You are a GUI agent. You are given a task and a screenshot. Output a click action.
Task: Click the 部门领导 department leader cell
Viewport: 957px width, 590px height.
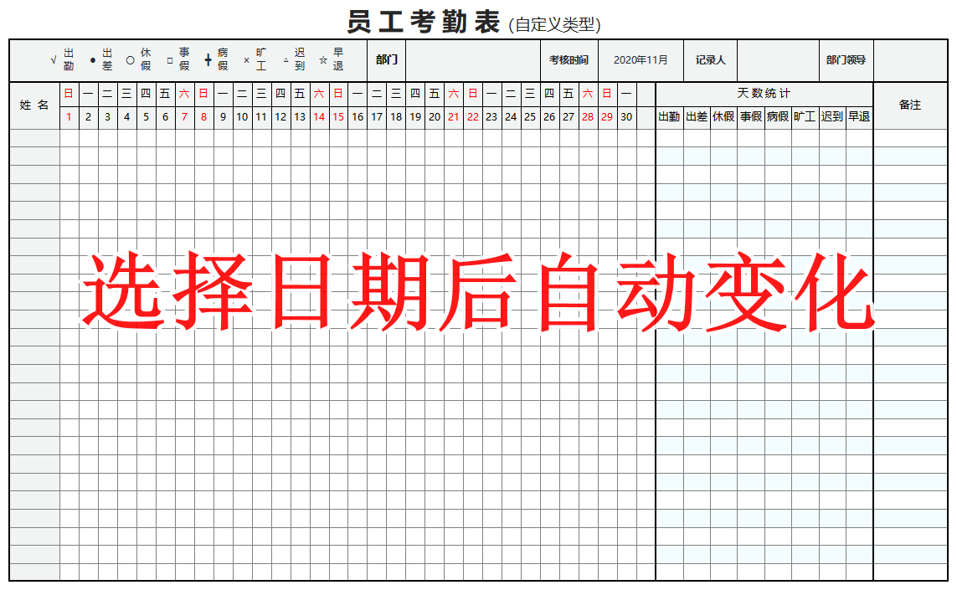pos(845,59)
